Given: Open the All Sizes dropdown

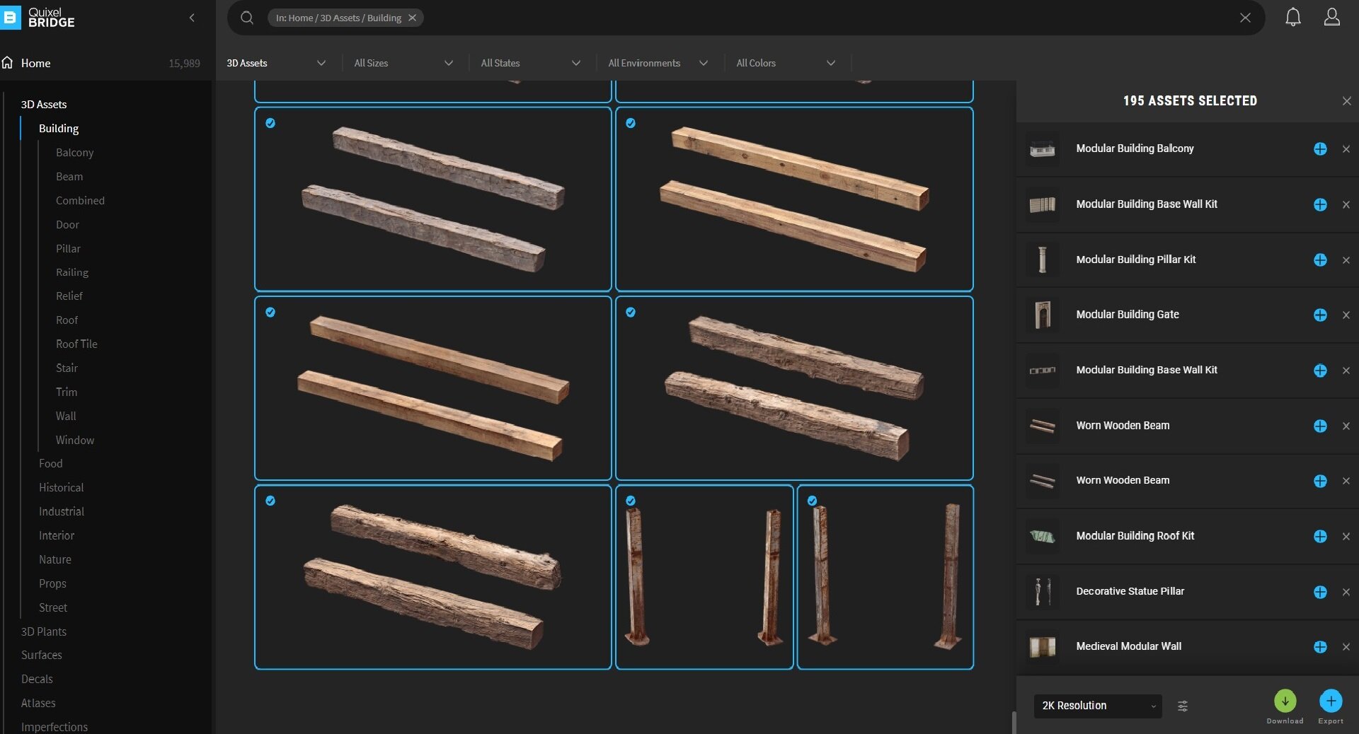Looking at the screenshot, I should 403,63.
